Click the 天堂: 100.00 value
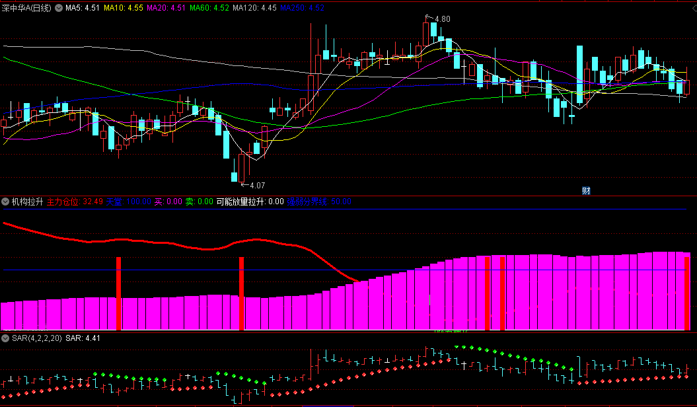Screen dimensions: 697x407 pyautogui.click(x=129, y=202)
